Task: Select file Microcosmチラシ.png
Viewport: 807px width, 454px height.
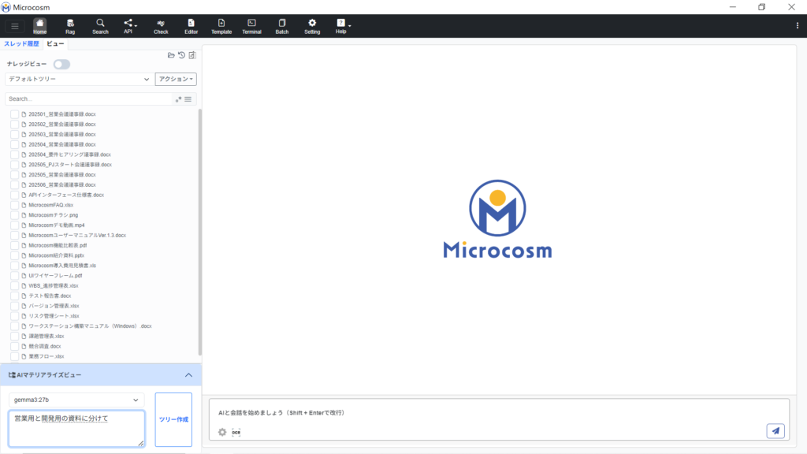Action: point(54,215)
